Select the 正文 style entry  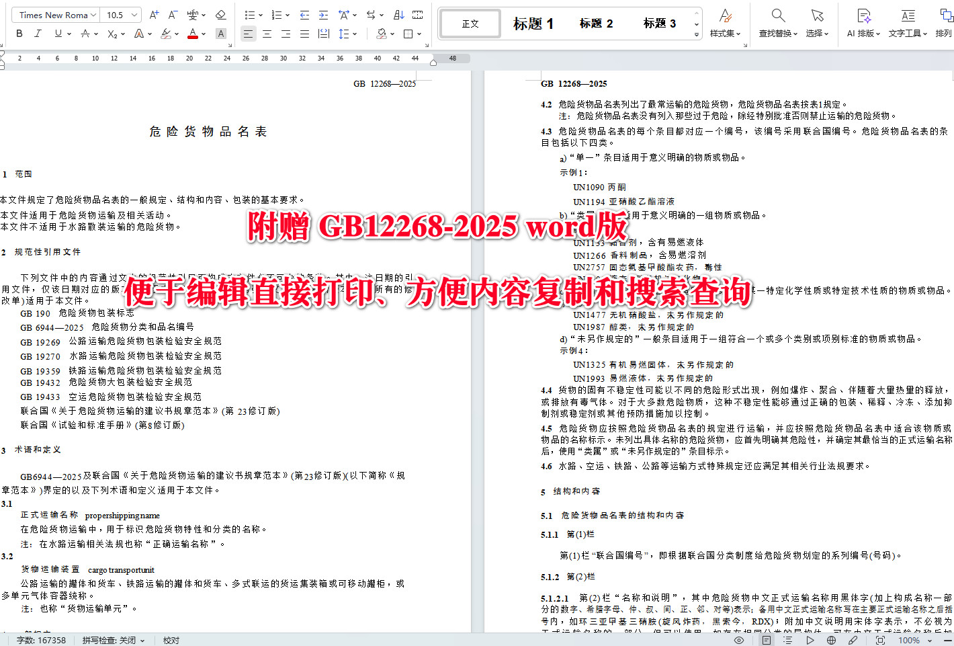point(469,23)
